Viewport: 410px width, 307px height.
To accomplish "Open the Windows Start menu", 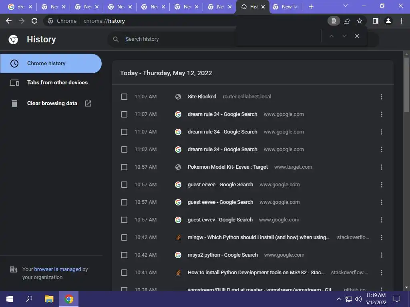I will click(10, 299).
